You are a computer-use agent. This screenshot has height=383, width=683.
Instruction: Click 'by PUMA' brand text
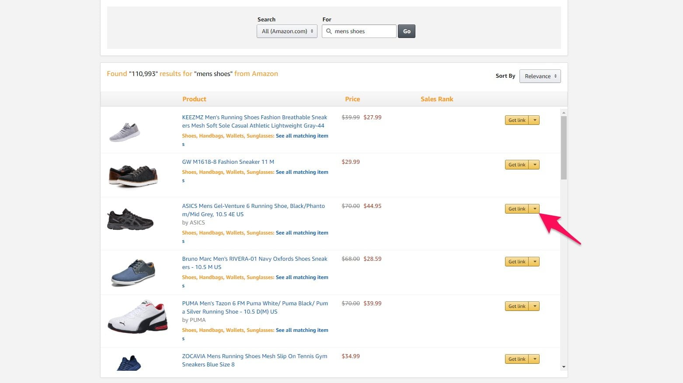click(194, 320)
